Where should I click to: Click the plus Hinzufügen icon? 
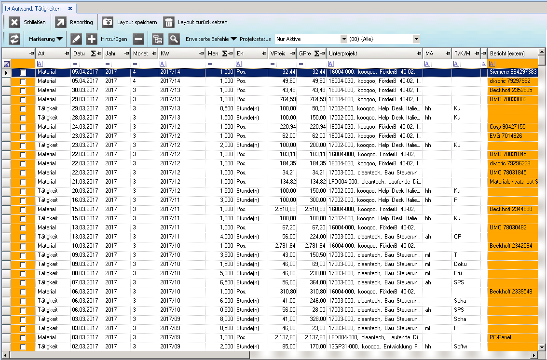pos(92,39)
